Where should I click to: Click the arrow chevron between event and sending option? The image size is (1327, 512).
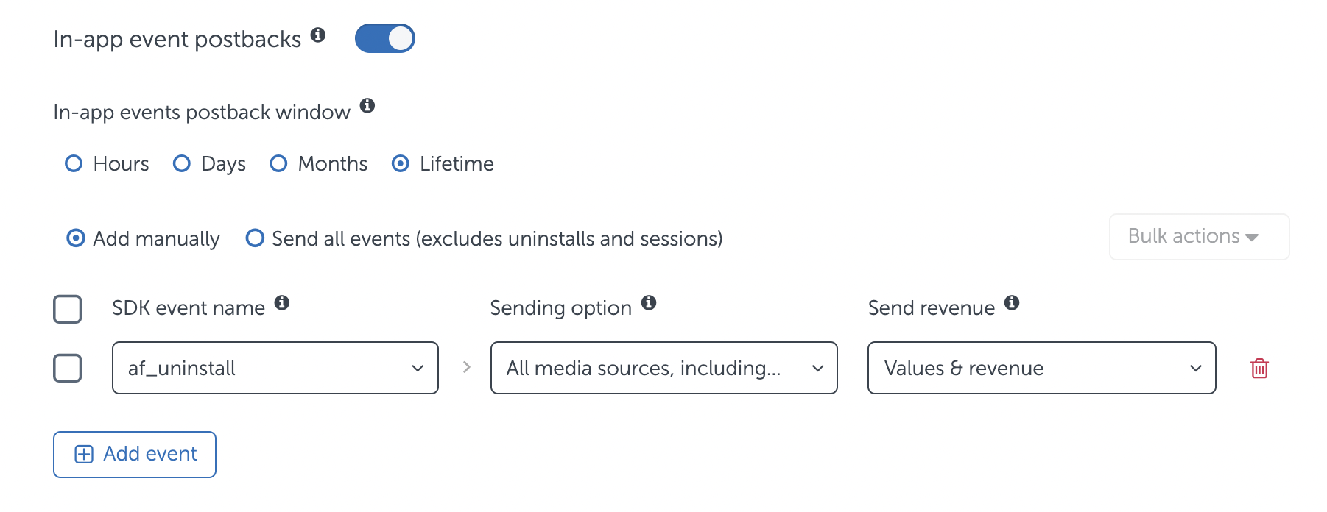click(466, 367)
